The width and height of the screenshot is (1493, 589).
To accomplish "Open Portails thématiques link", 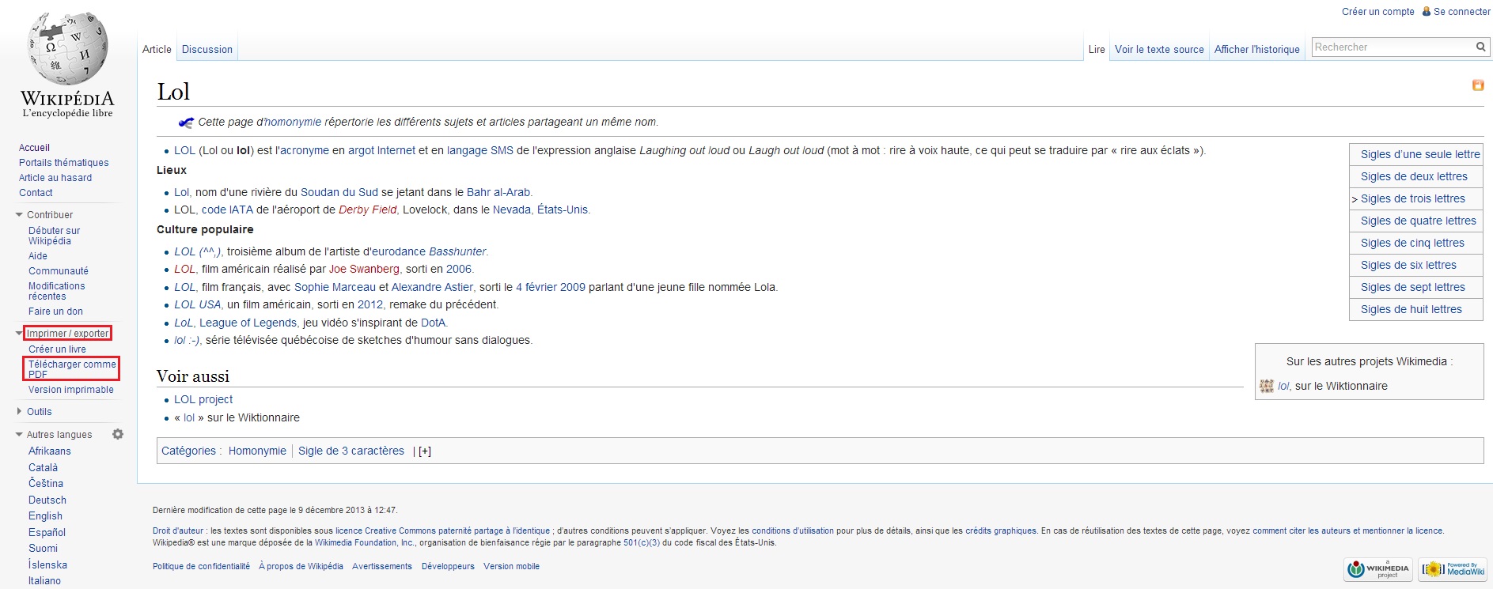I will tap(64, 163).
